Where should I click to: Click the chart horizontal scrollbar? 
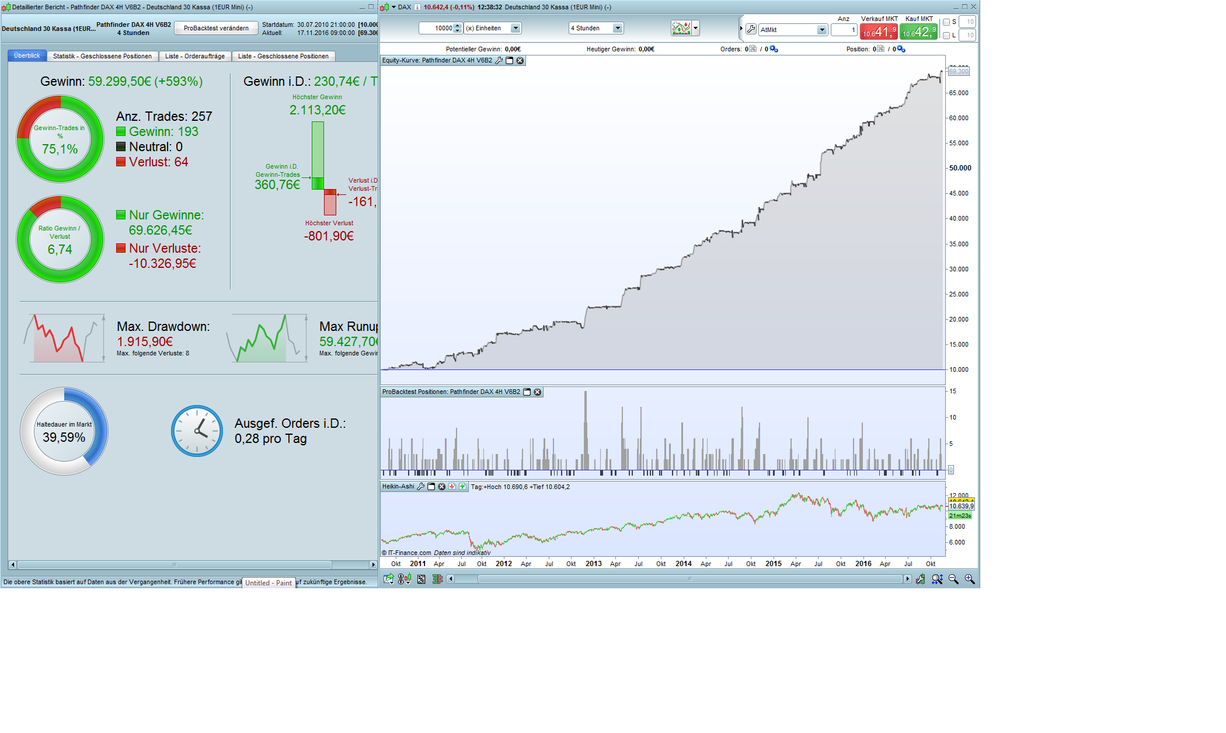pos(689,579)
